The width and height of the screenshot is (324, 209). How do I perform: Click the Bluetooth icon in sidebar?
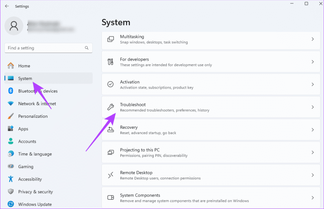click(x=11, y=91)
